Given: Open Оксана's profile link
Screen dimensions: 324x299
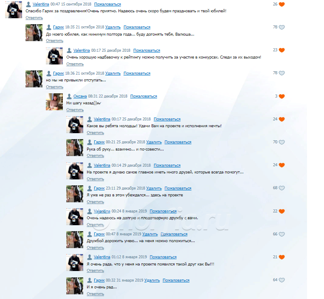Looking at the screenshot, I should tap(80, 96).
